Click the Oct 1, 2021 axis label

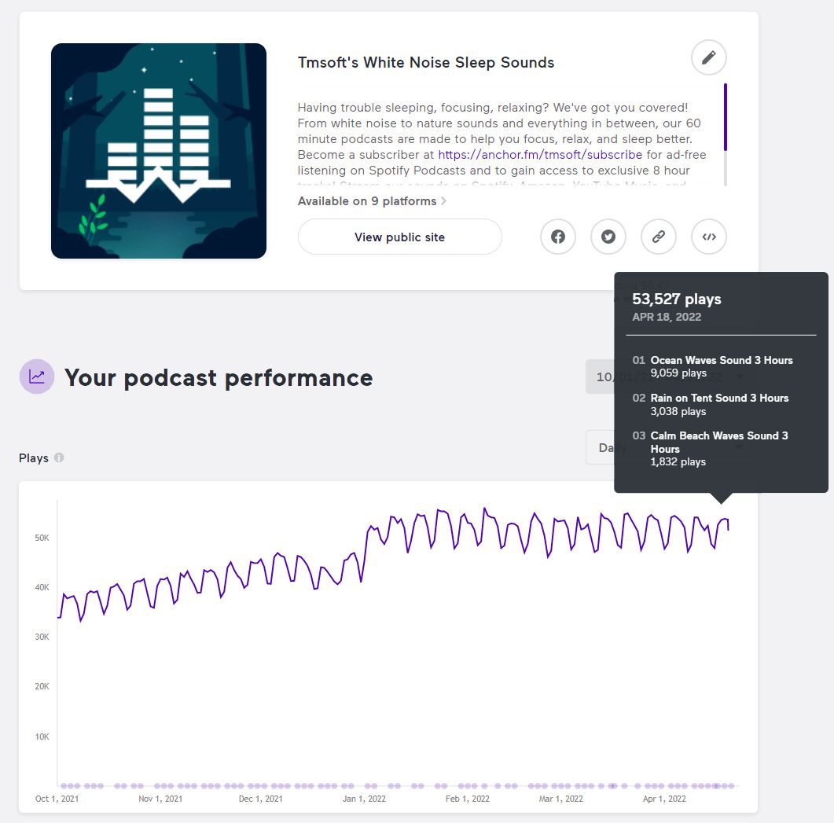click(x=57, y=799)
